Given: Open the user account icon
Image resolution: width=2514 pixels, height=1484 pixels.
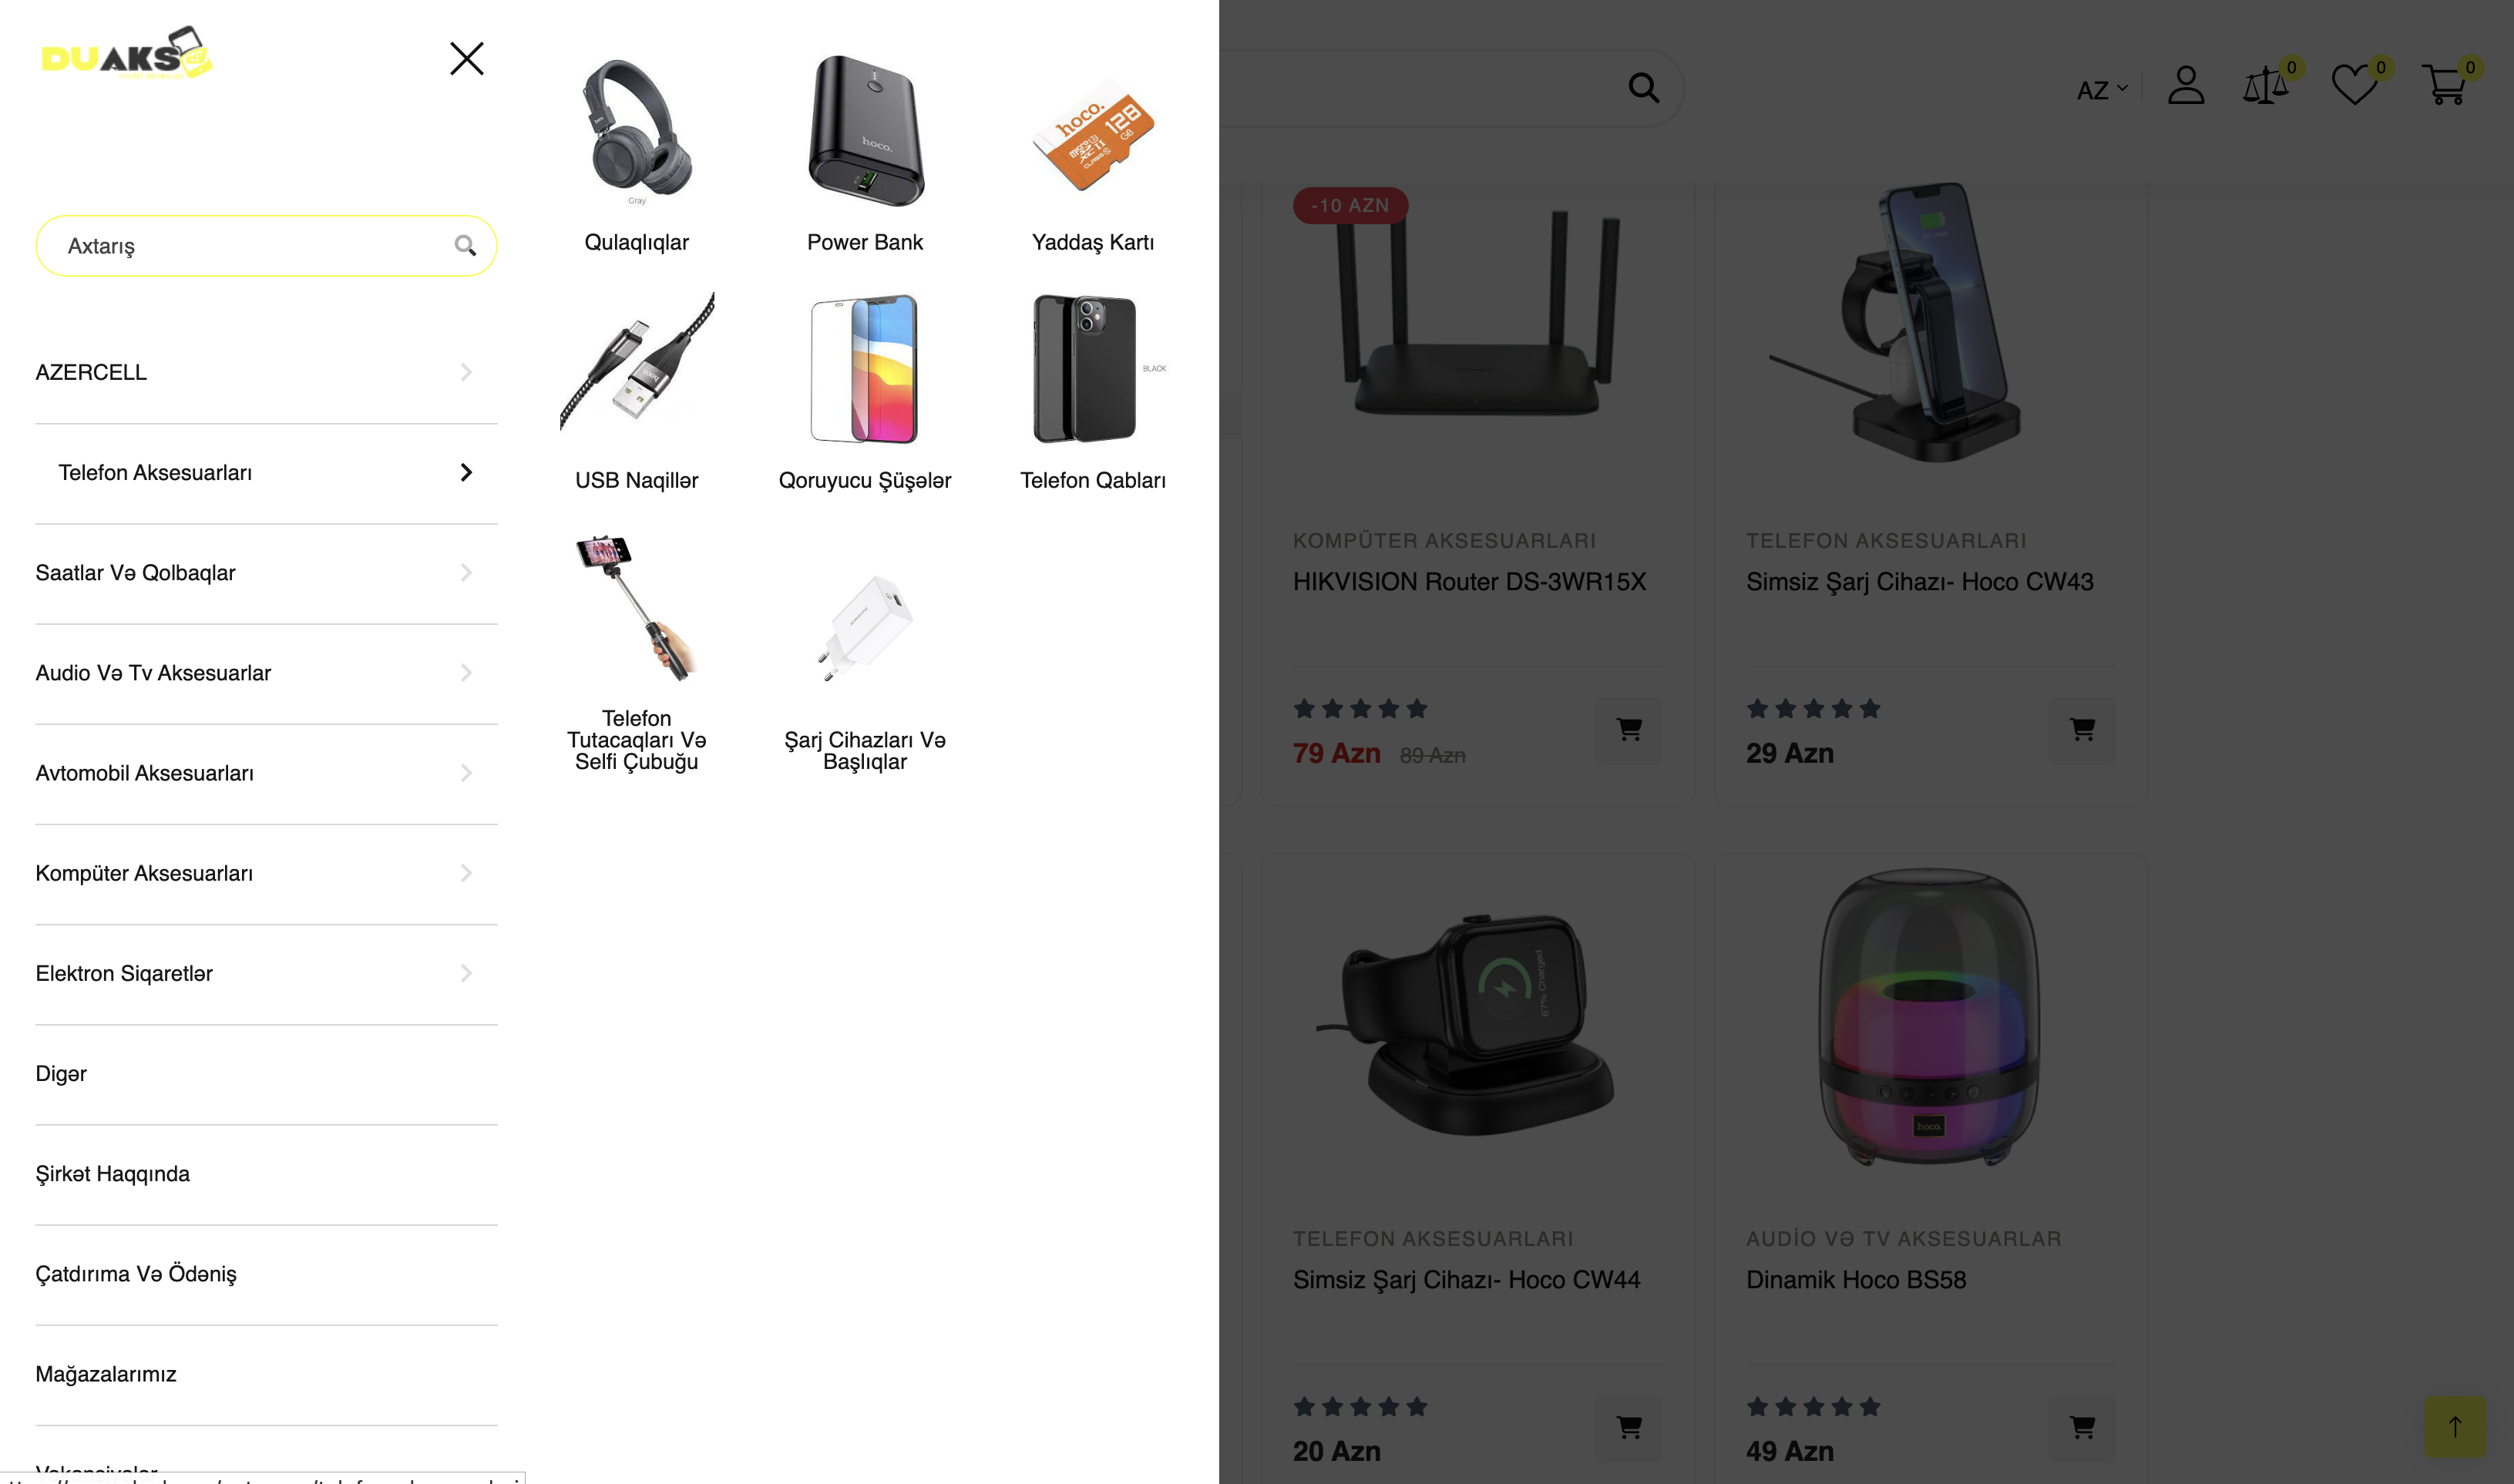Looking at the screenshot, I should click(x=2186, y=85).
